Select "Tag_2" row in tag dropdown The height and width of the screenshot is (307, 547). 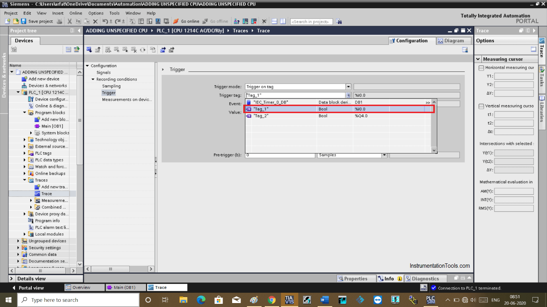pos(338,116)
